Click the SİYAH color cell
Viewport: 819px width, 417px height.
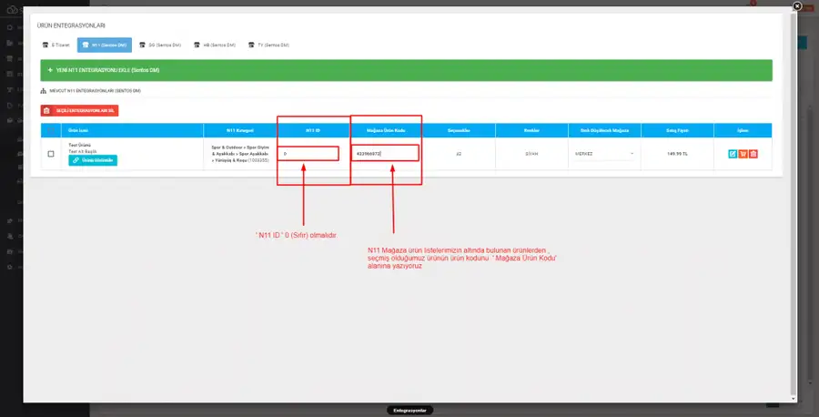[531, 154]
